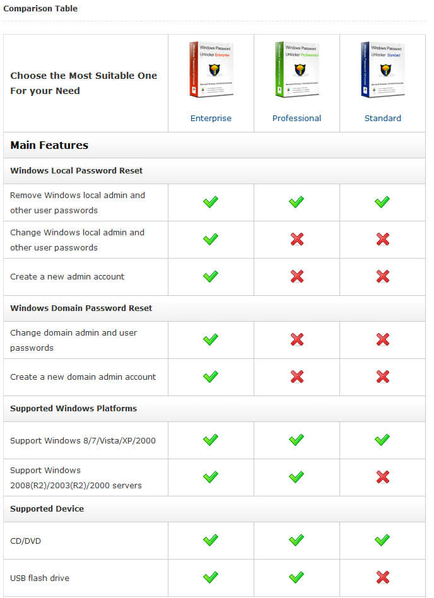Image resolution: width=434 pixels, height=598 pixels.
Task: Click Professional red cross for changing local passwords
Action: coord(296,239)
